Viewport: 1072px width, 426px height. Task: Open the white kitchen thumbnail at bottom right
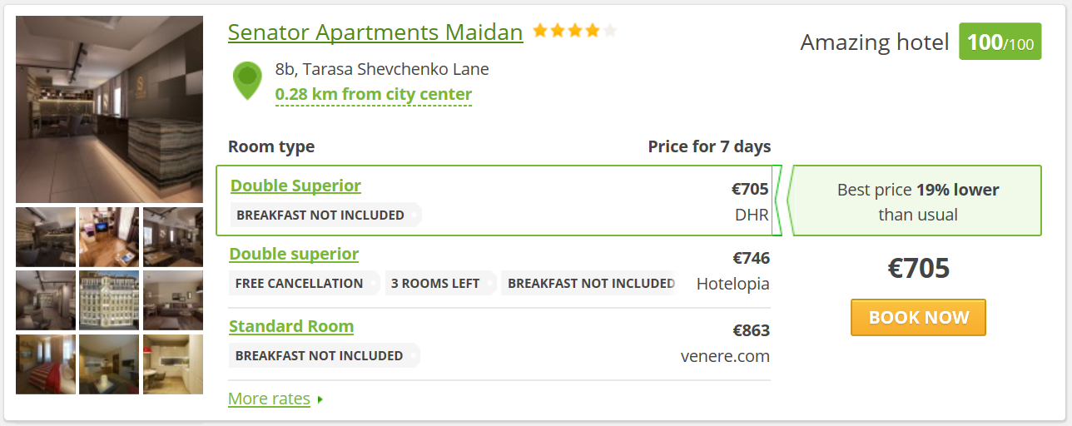173,364
